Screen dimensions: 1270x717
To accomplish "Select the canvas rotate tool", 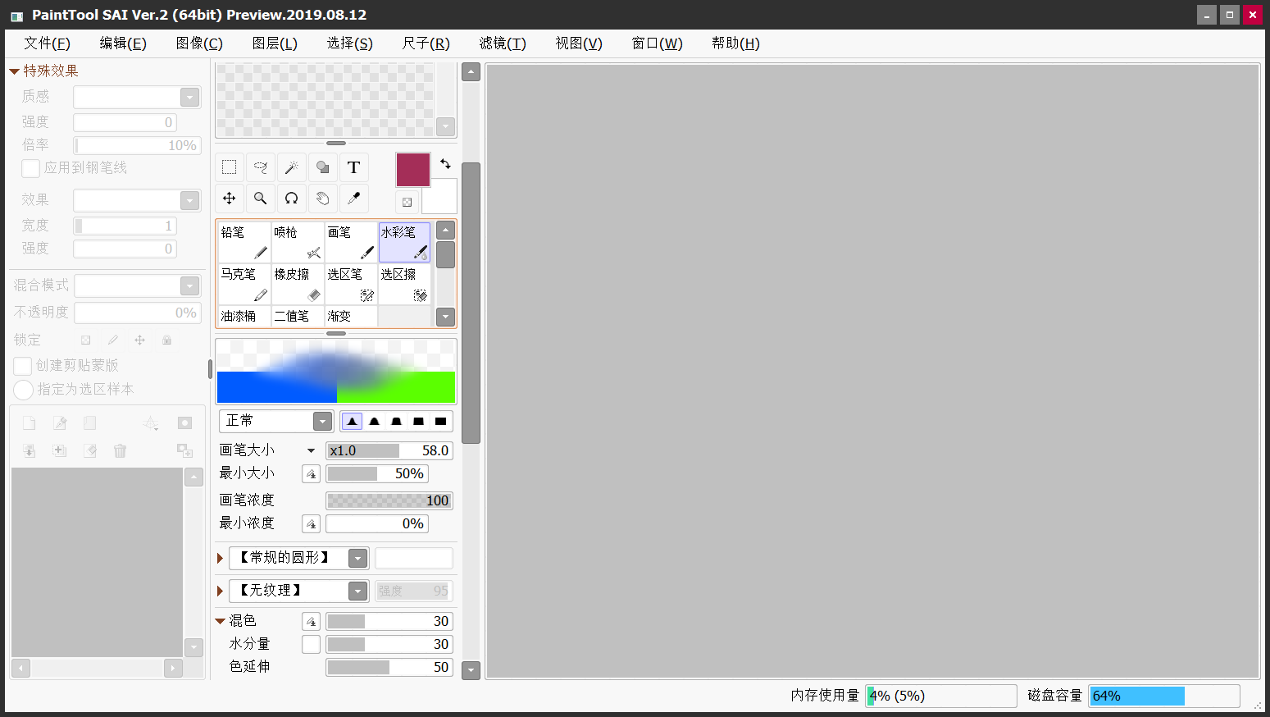I will [292, 199].
